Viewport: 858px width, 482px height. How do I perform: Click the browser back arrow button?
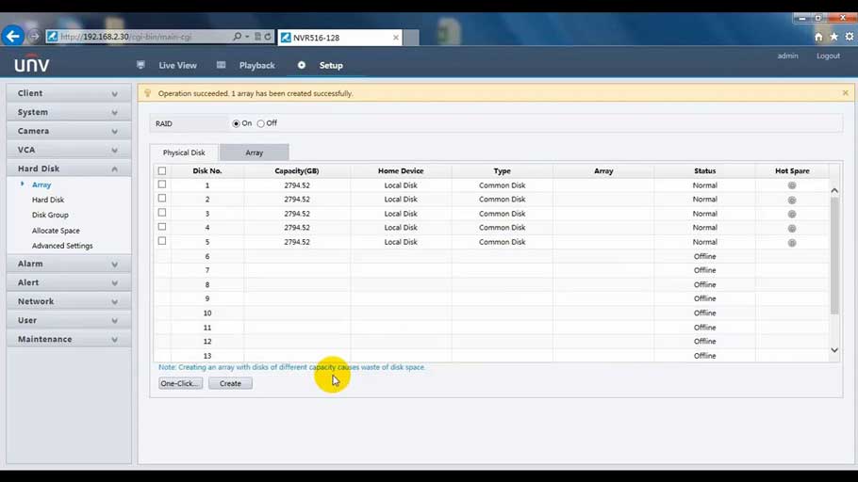click(13, 37)
